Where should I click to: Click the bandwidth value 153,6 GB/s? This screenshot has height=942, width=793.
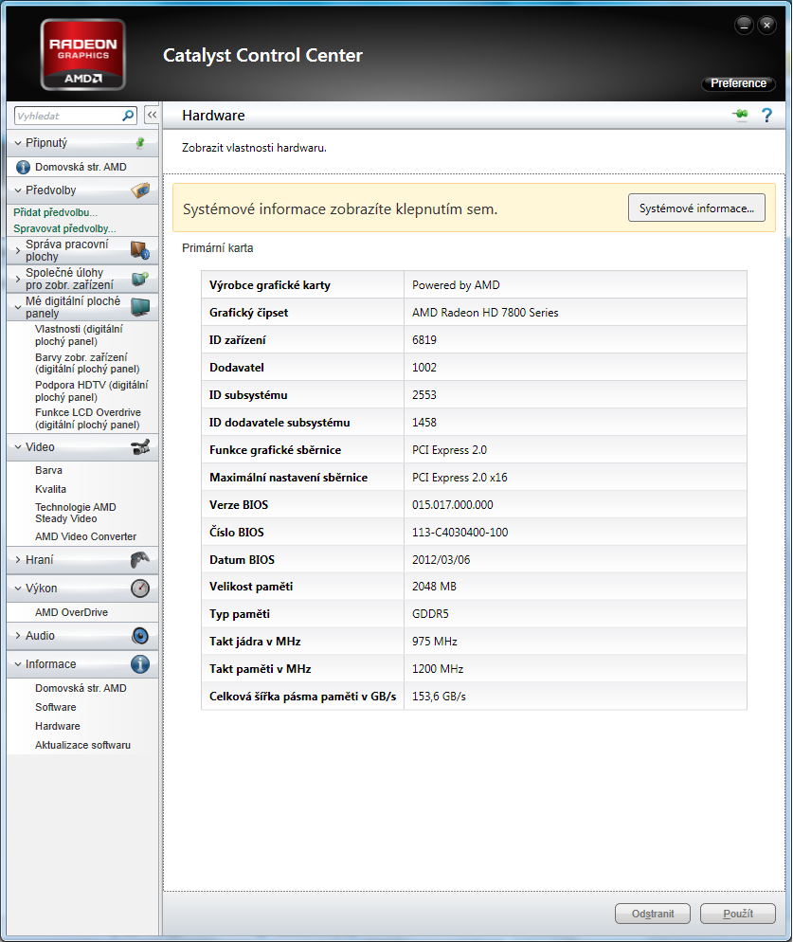pos(439,697)
